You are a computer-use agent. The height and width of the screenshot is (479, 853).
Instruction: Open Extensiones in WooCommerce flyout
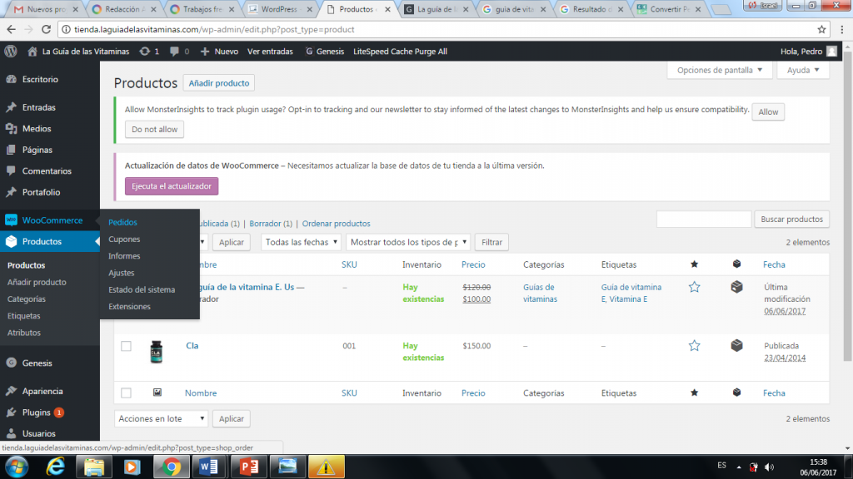pos(129,306)
